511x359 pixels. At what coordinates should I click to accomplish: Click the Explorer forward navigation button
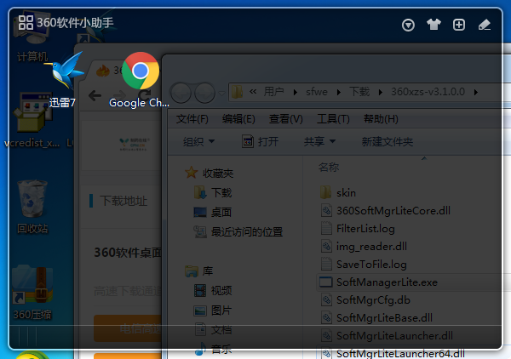(x=204, y=93)
